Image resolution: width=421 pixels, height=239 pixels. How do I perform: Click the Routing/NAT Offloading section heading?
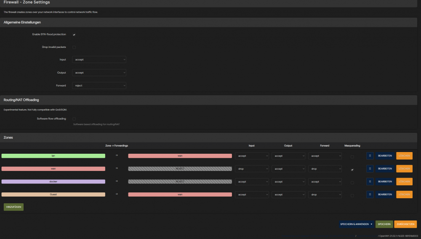[21, 100]
